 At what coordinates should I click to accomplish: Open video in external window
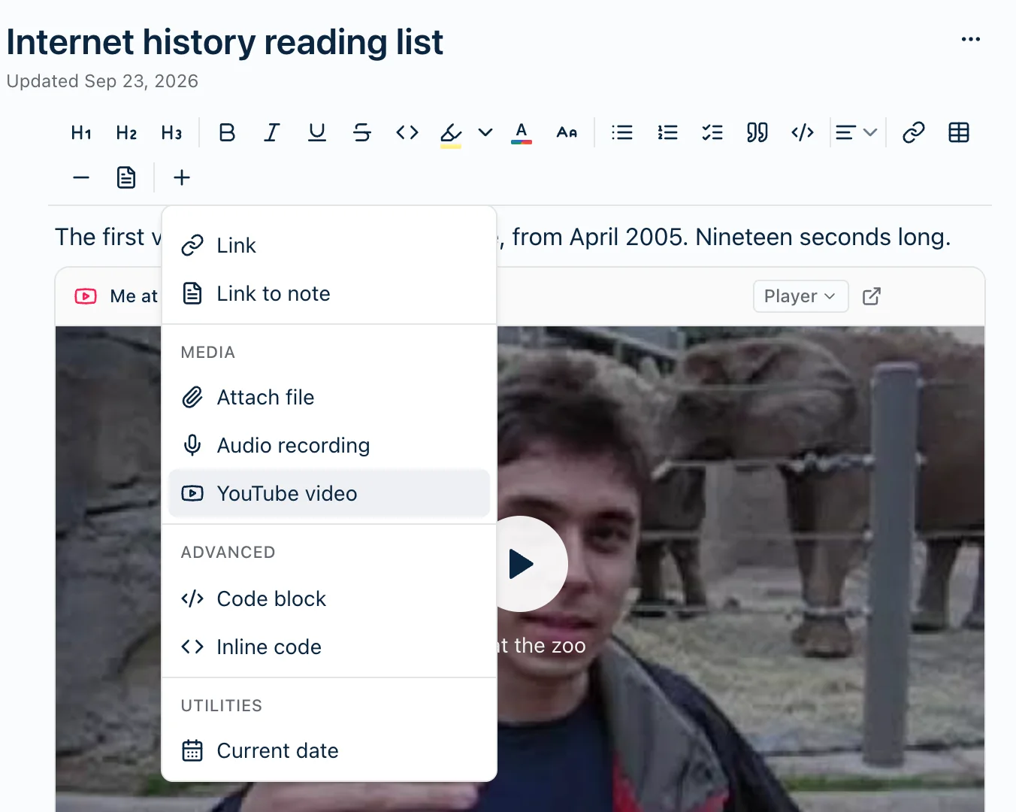(872, 296)
